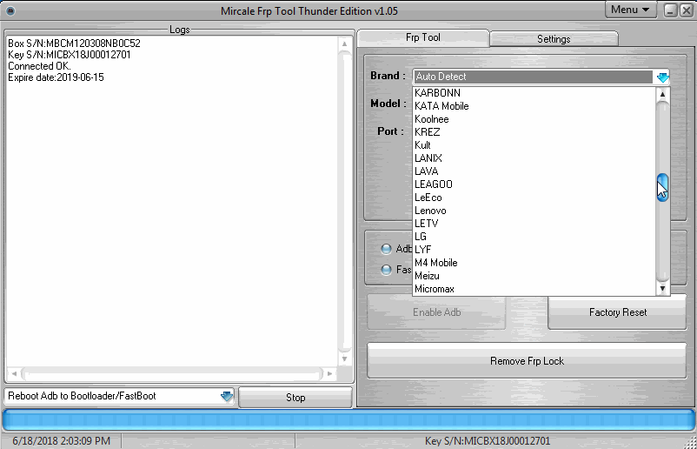This screenshot has width=697, height=449.
Task: Close the Miracle Frp Tool window
Action: click(x=687, y=10)
